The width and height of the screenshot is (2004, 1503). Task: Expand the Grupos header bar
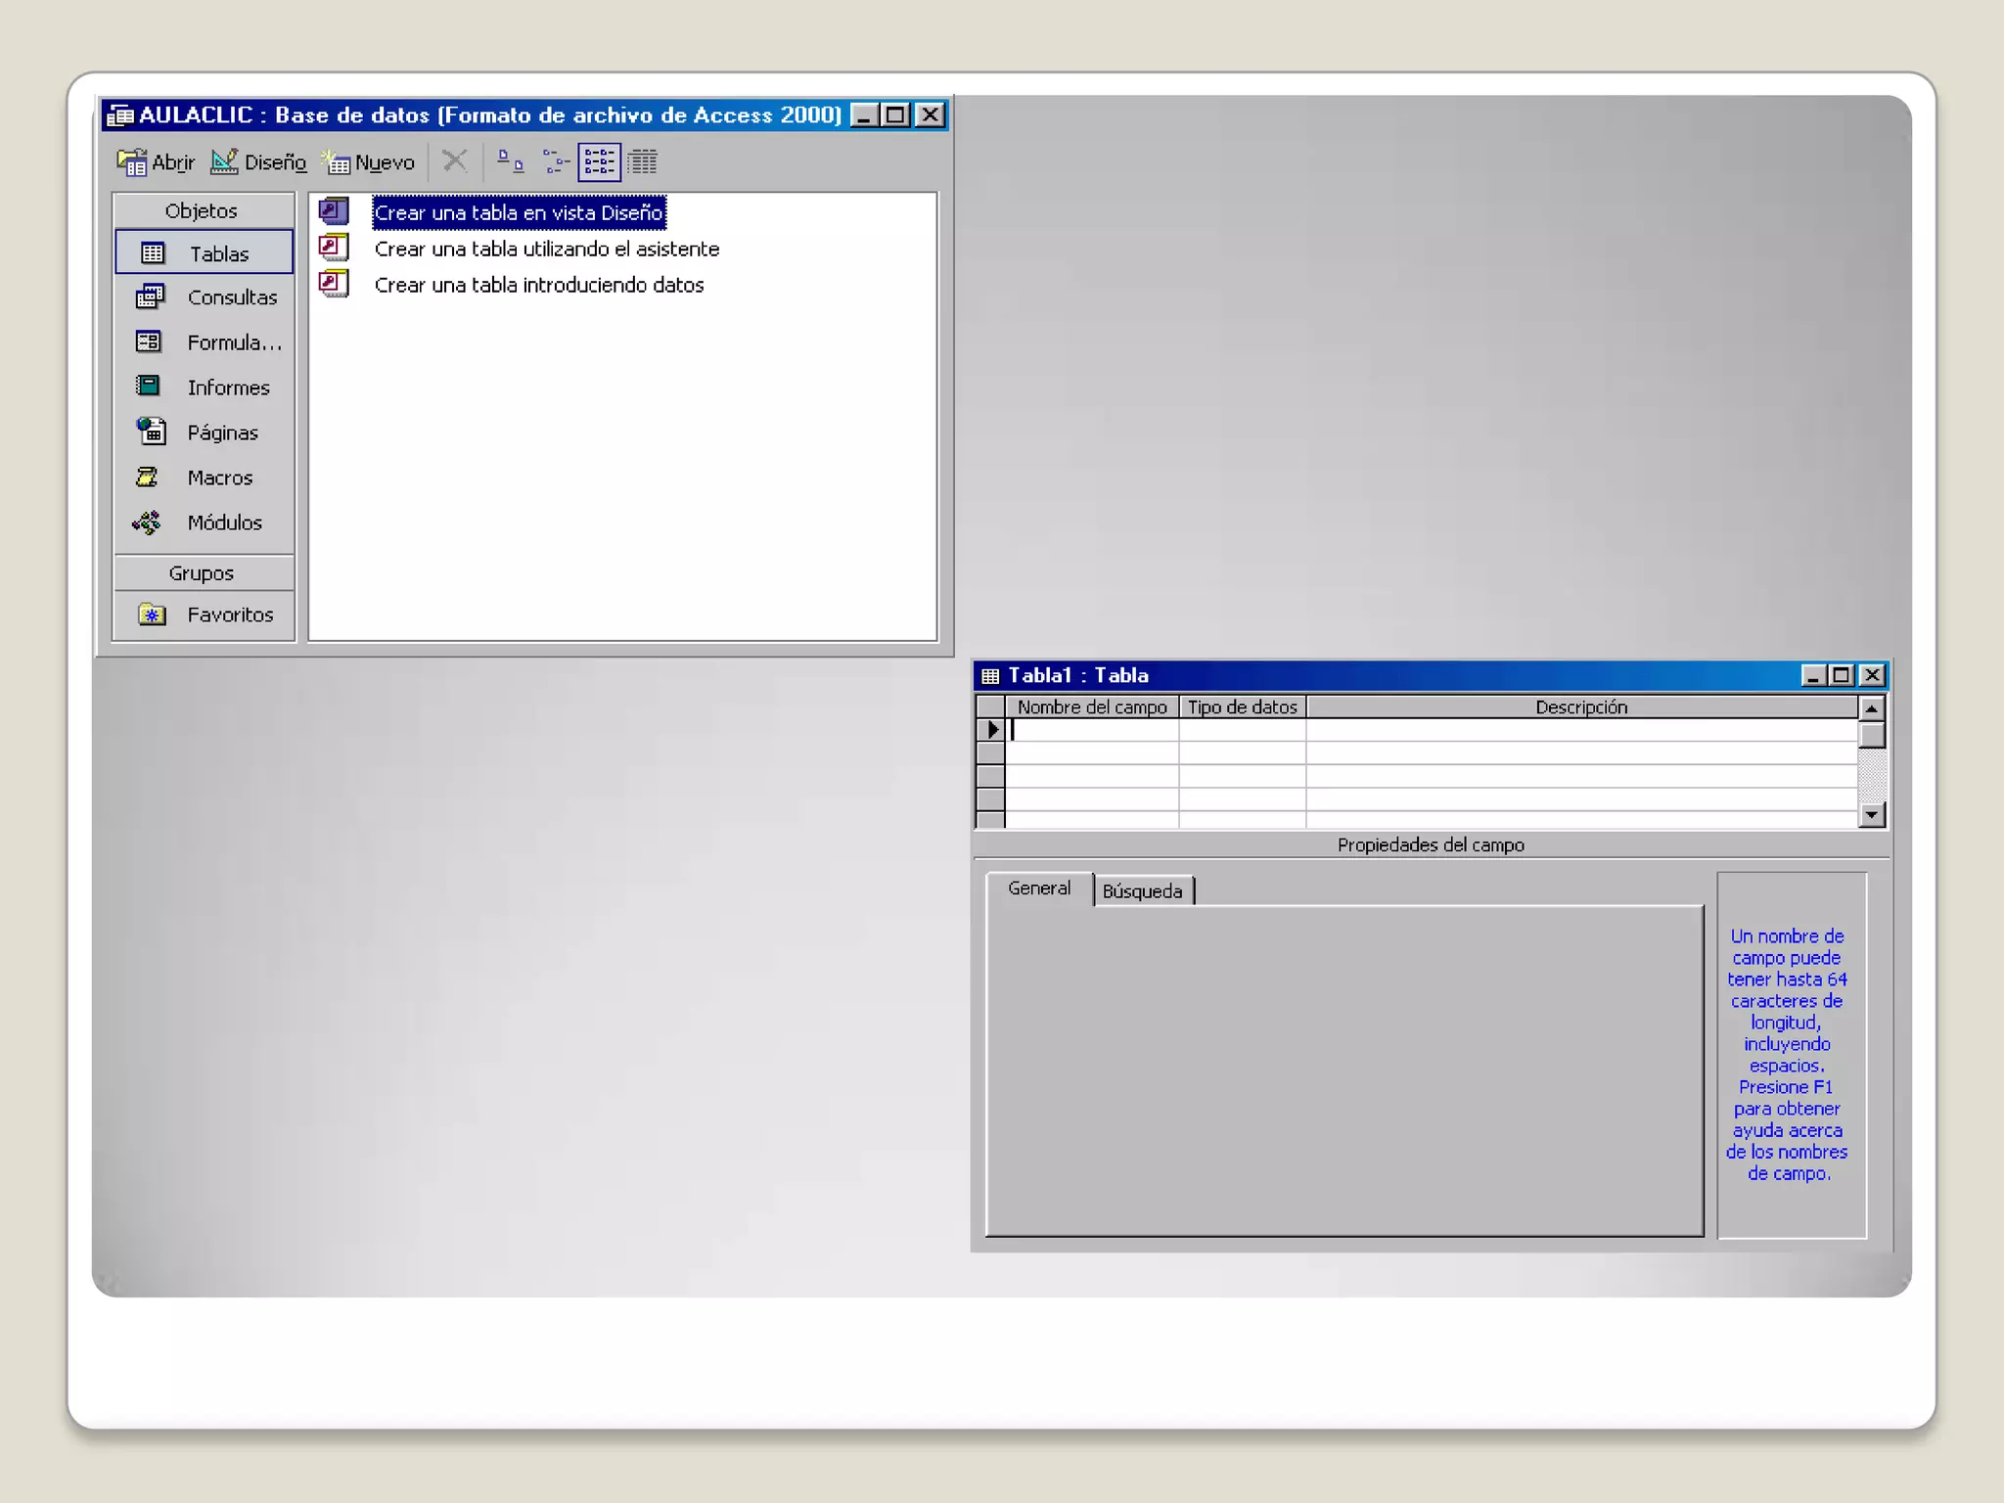click(x=202, y=573)
